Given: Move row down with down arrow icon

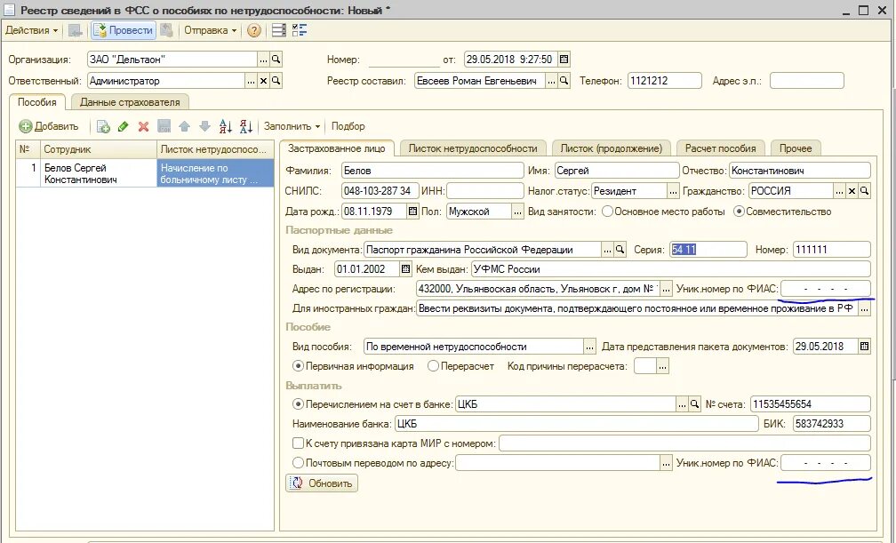Looking at the screenshot, I should [204, 126].
